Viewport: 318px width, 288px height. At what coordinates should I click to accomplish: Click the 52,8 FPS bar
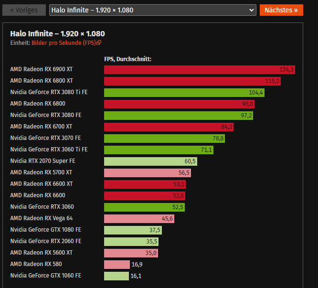pyautogui.click(x=145, y=196)
